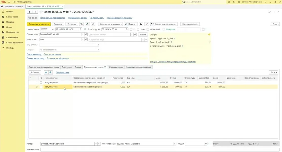
Task: Move the row down with the arrow
Action: [50, 72]
